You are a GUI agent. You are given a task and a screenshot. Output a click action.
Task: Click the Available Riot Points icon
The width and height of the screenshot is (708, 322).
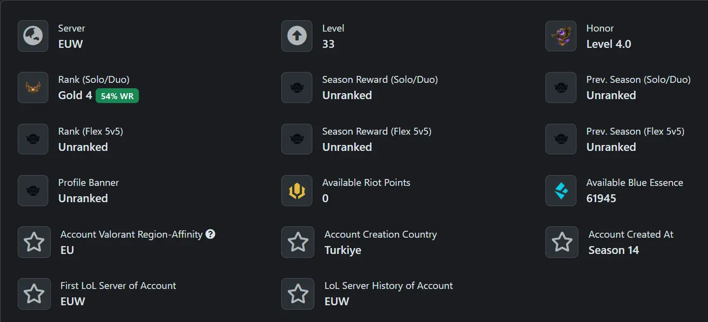(x=297, y=190)
